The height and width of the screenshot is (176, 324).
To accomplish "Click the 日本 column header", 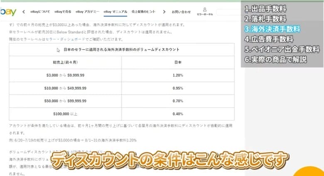I will click(177, 62).
